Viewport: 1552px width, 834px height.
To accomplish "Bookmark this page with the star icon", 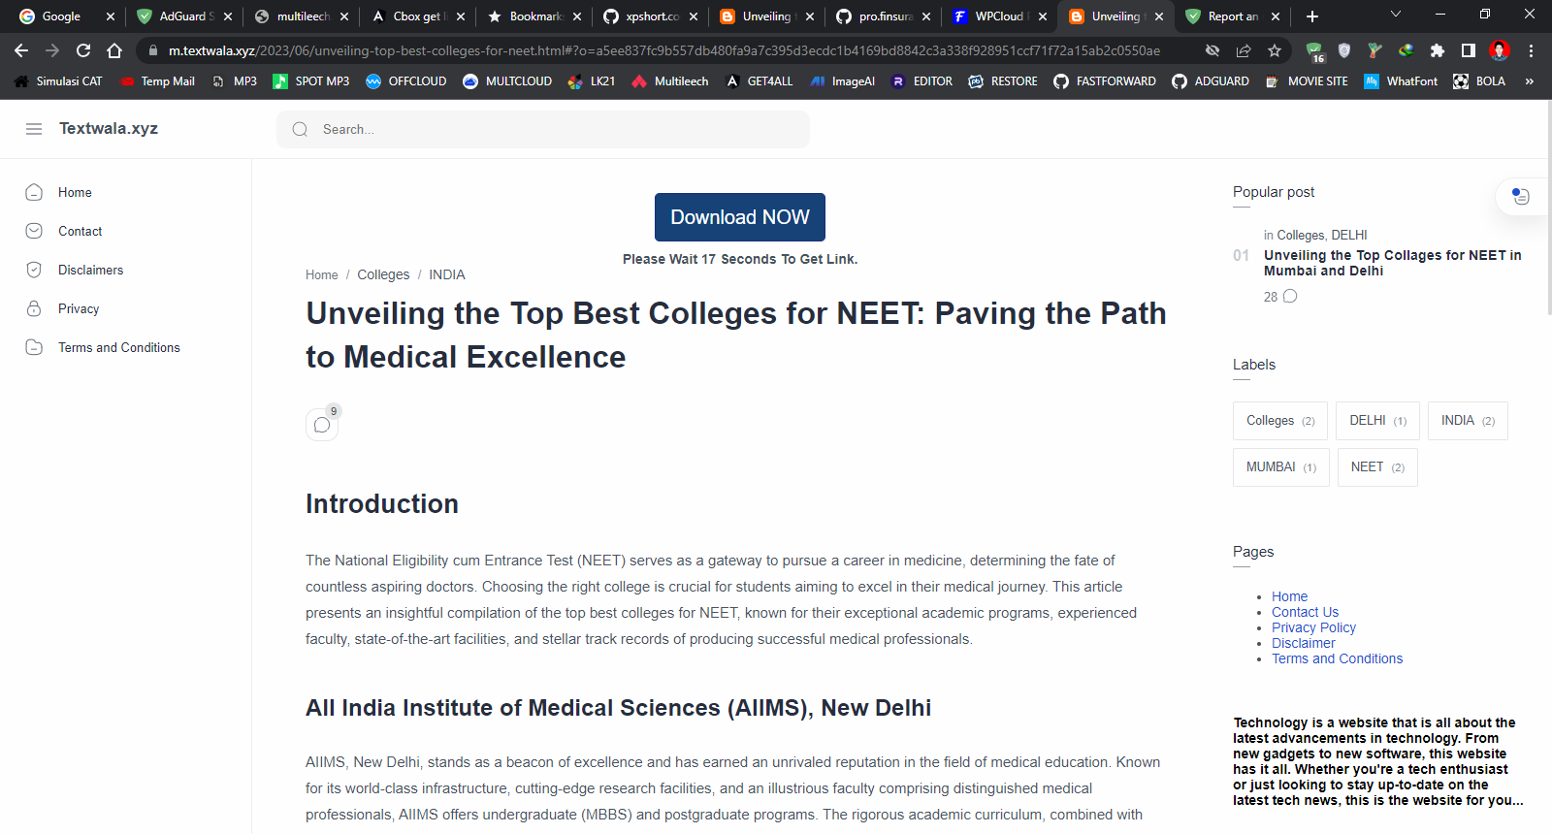I will point(1275,50).
